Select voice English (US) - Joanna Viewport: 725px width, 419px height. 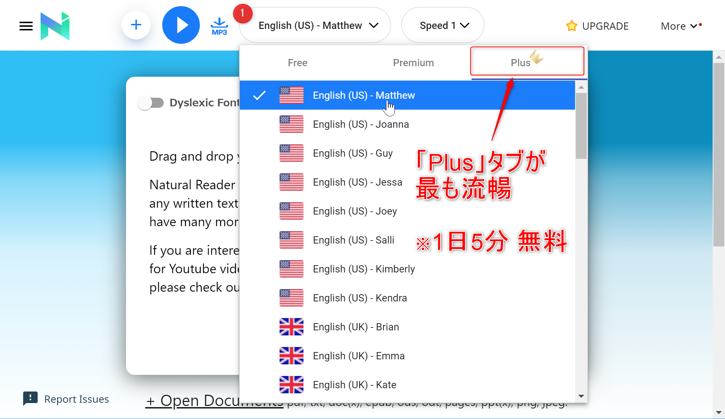point(407,124)
